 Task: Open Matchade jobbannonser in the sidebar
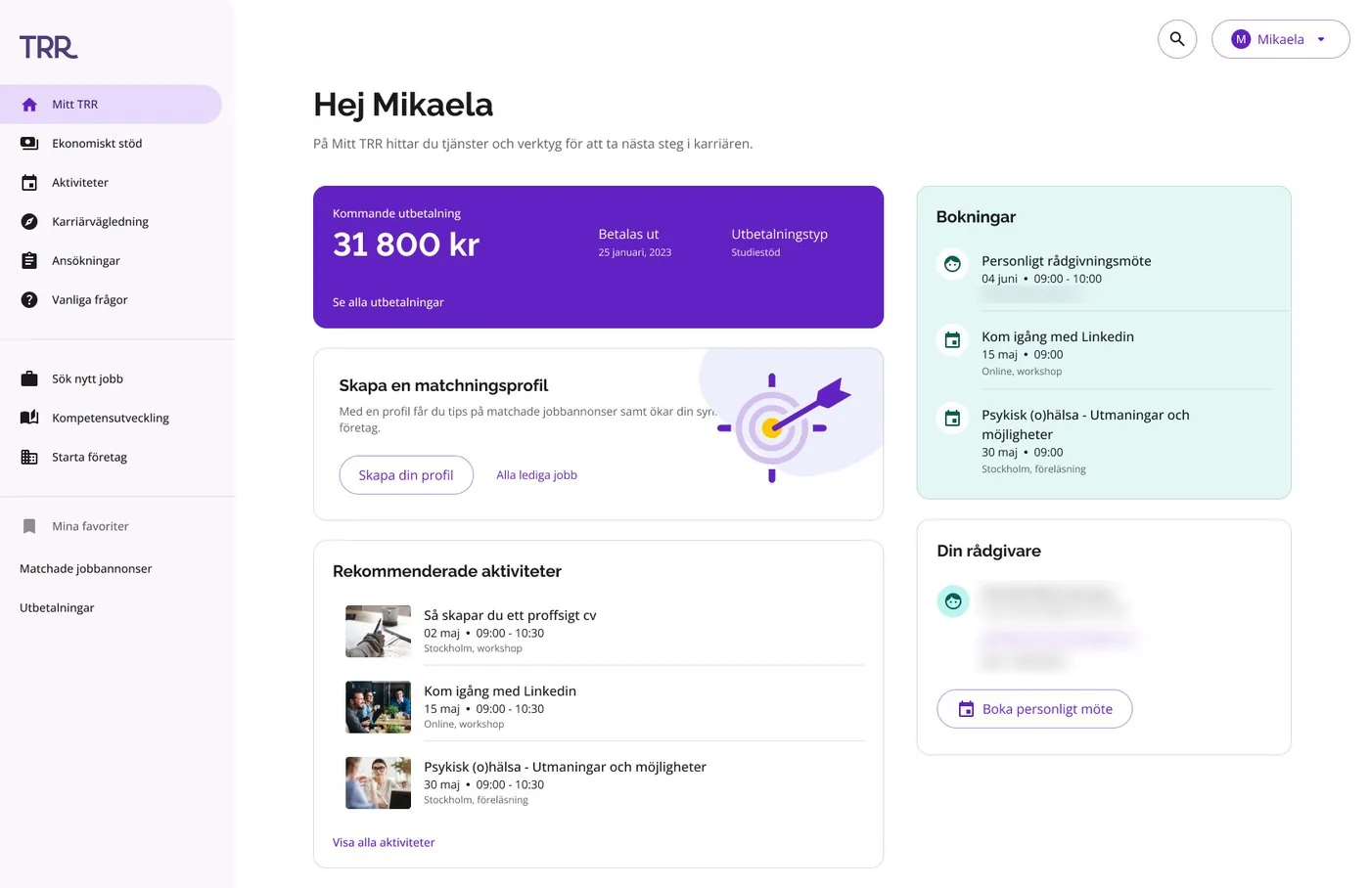86,568
